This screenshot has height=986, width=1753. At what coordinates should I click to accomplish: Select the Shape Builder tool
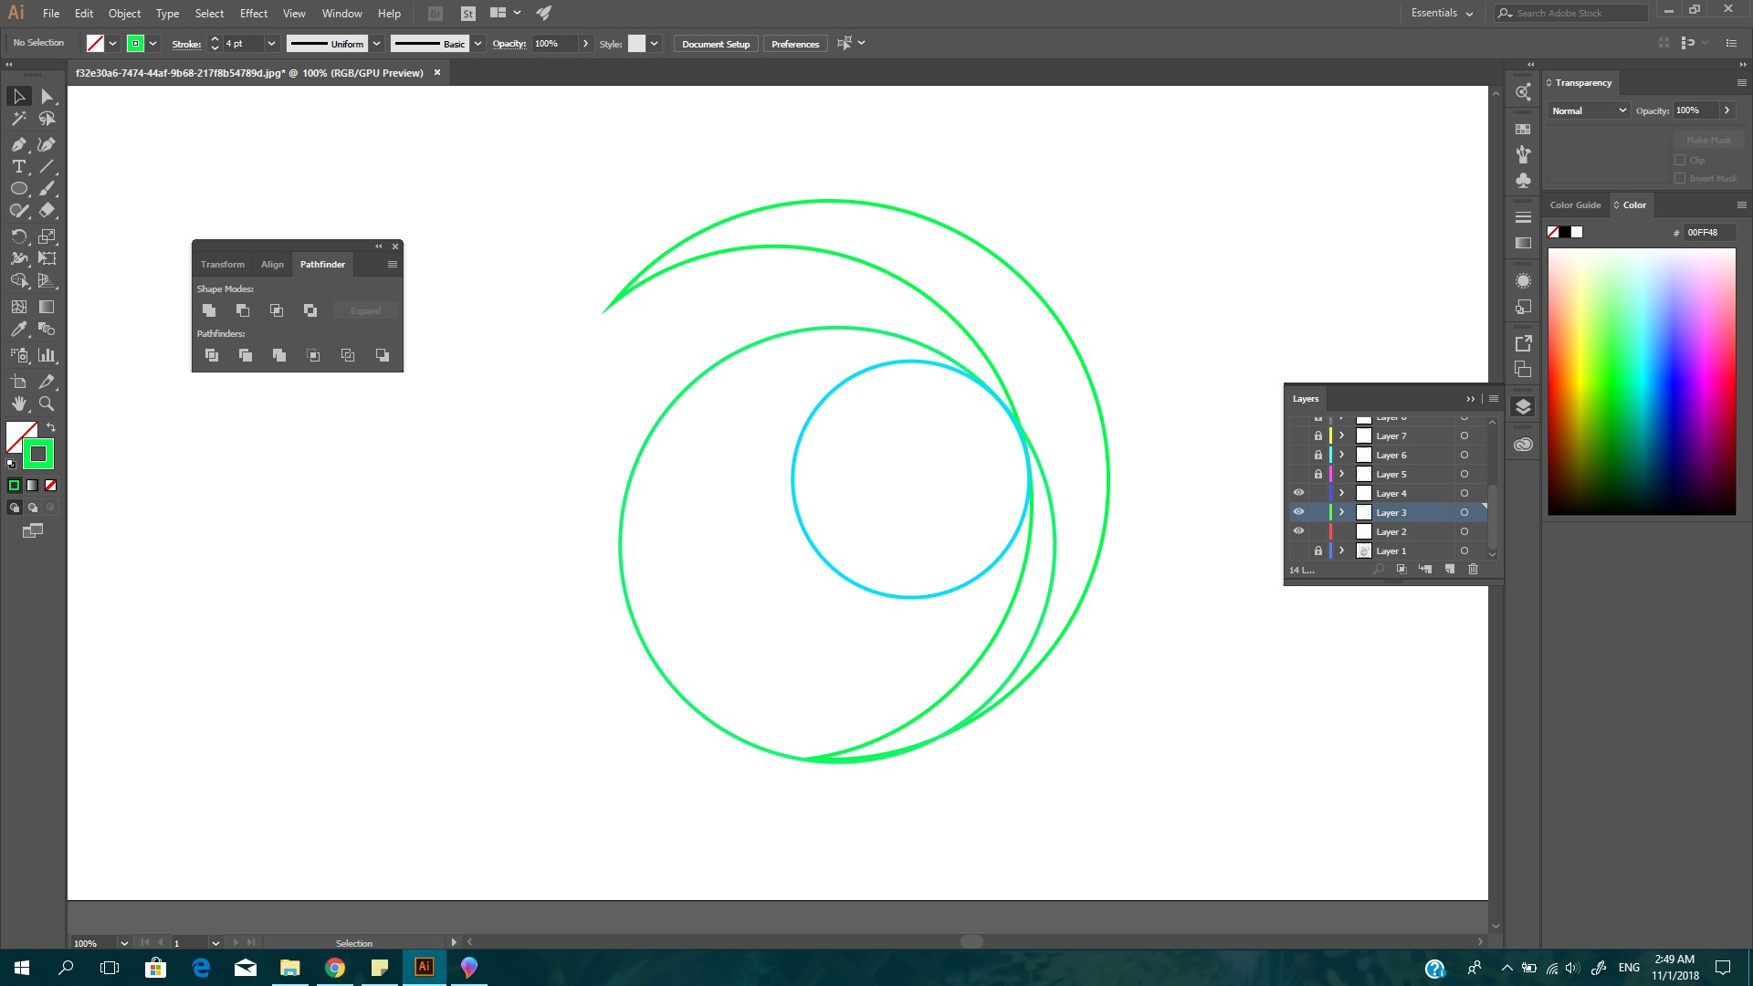(x=18, y=280)
